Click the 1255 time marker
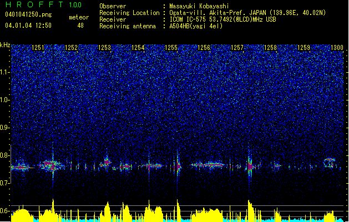This screenshot has height=222, width=349. click(171, 48)
